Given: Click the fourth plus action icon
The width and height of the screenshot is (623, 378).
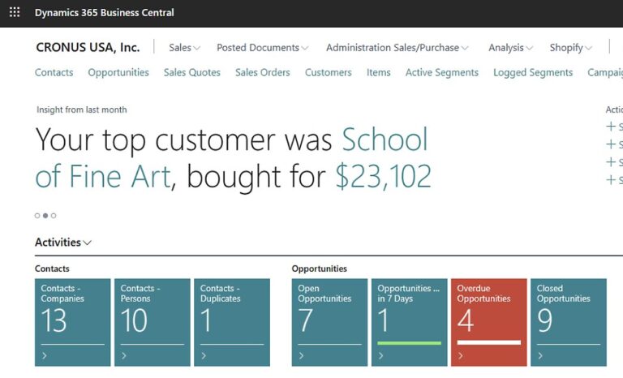Looking at the screenshot, I should tap(611, 179).
